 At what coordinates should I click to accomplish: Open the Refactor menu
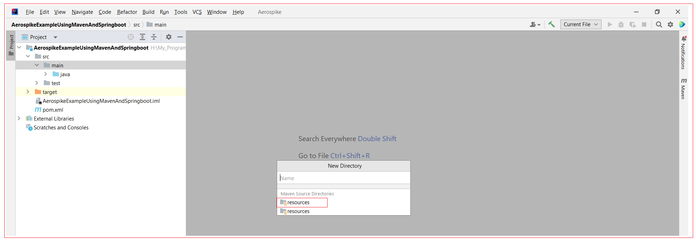click(x=127, y=12)
